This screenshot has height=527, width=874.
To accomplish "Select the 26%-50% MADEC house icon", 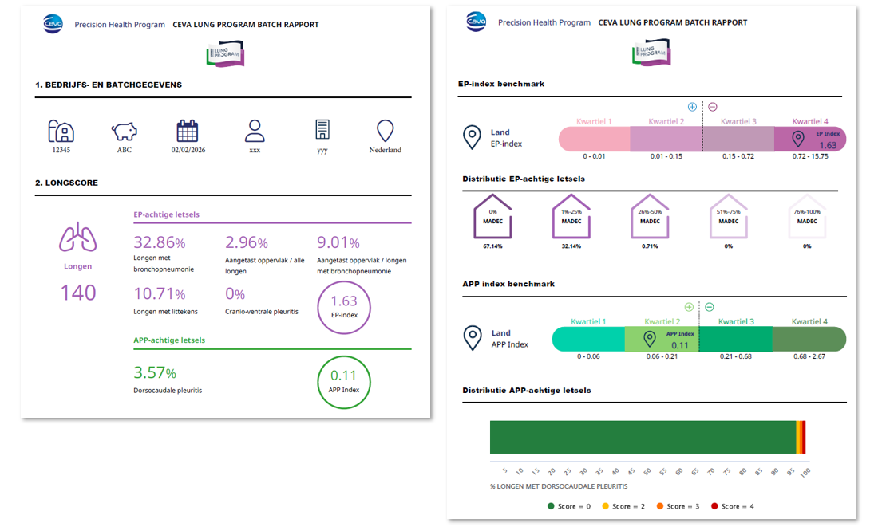I will (x=650, y=217).
